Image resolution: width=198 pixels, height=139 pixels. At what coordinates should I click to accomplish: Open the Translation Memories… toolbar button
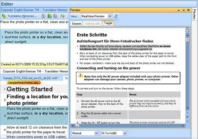point(19,16)
